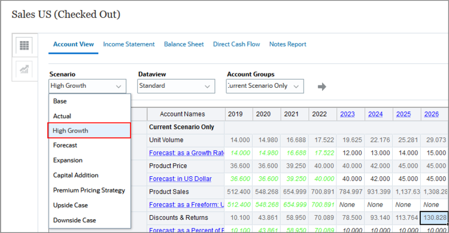449x233 pixels.
Task: Select Upside Case scenario
Action: pyautogui.click(x=90, y=206)
